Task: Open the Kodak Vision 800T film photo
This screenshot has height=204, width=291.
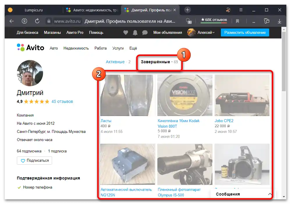Action: tap(185, 95)
